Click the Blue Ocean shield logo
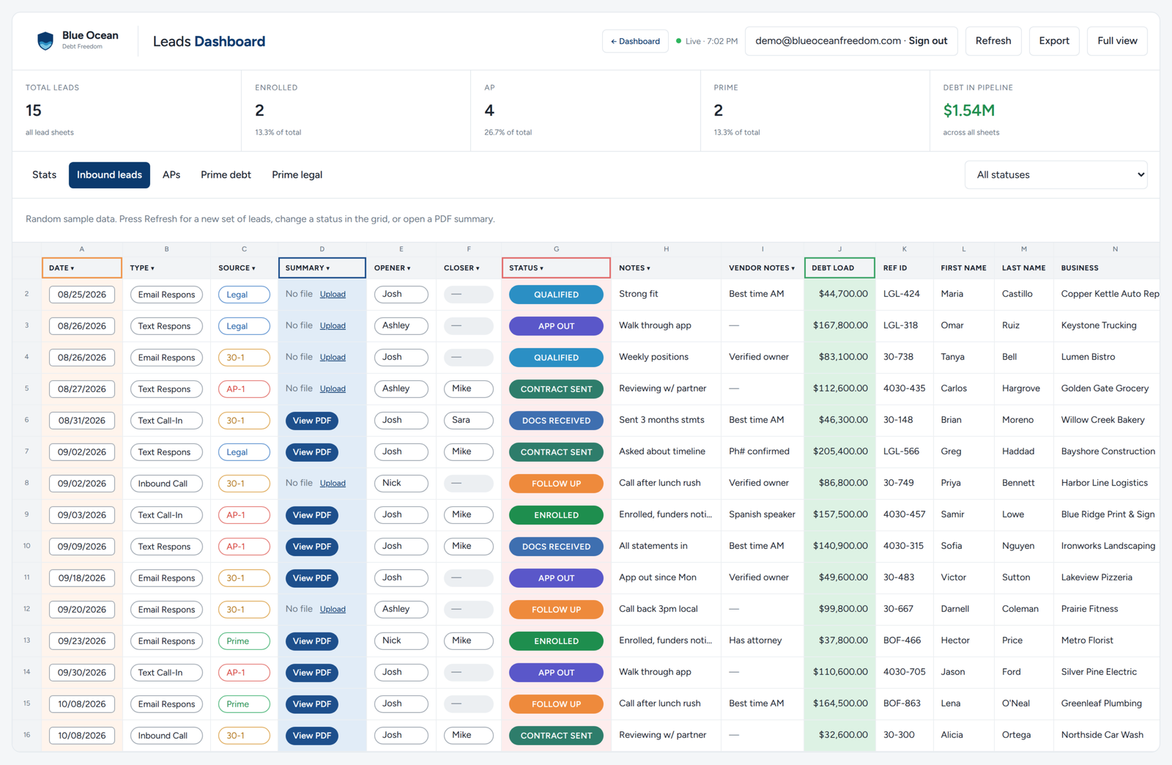The image size is (1172, 765). 45,41
